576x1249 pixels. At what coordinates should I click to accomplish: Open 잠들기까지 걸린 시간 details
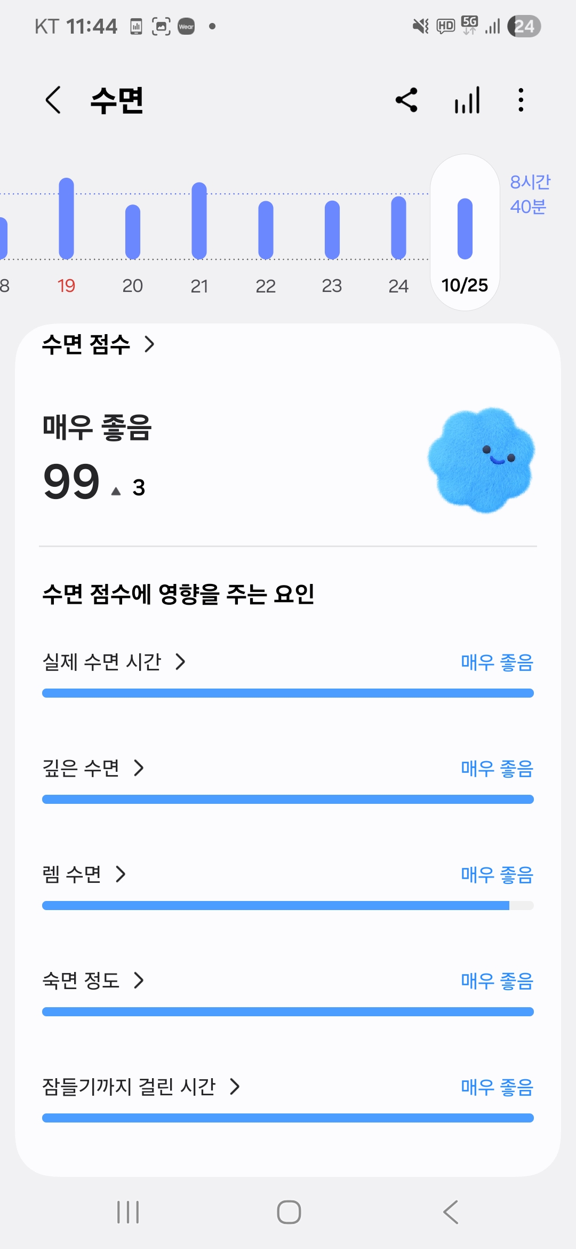click(x=141, y=1087)
